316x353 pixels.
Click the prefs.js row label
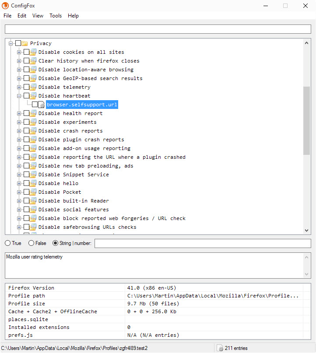coord(21,335)
